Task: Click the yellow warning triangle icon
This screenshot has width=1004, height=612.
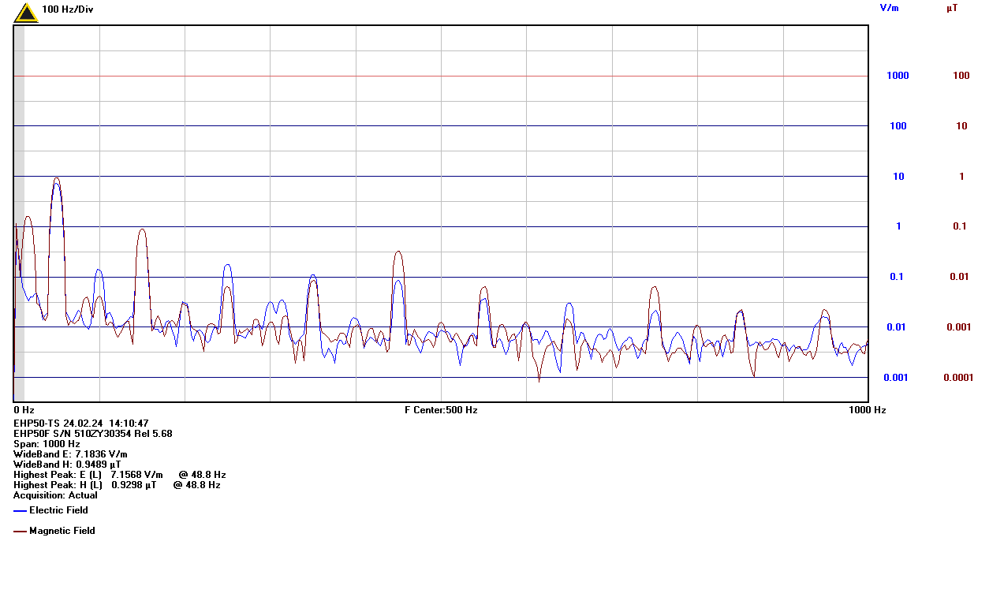Action: pos(26,13)
